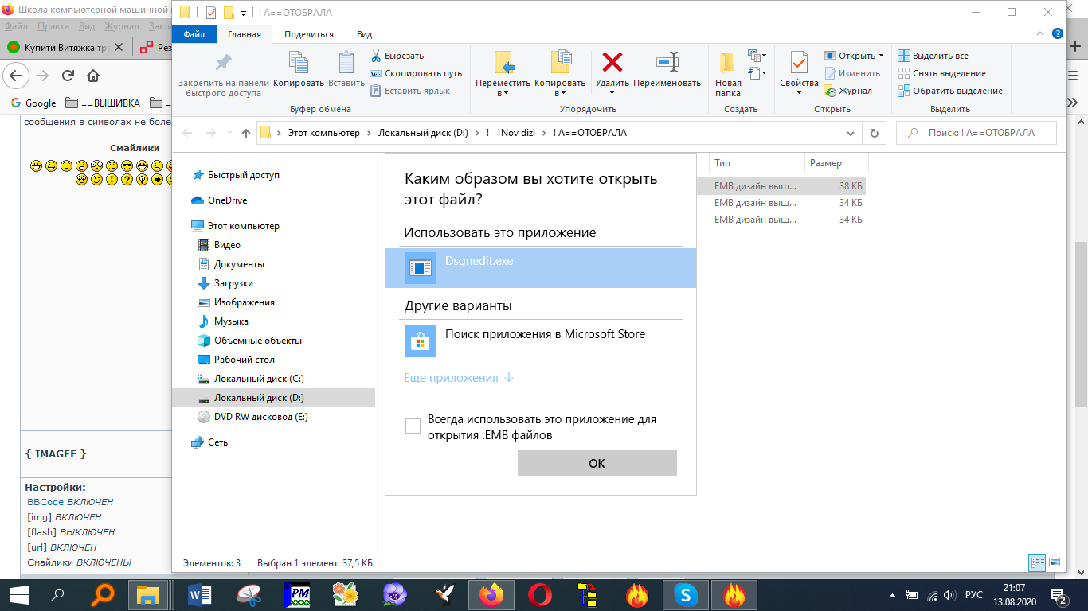Expand the More apps list
This screenshot has height=611, width=1088.
458,378
